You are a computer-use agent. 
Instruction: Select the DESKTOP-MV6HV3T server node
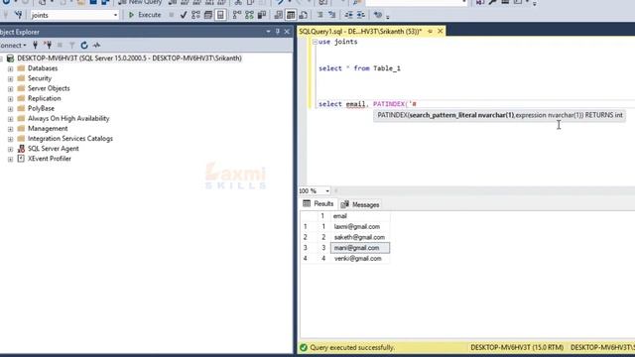(129, 59)
